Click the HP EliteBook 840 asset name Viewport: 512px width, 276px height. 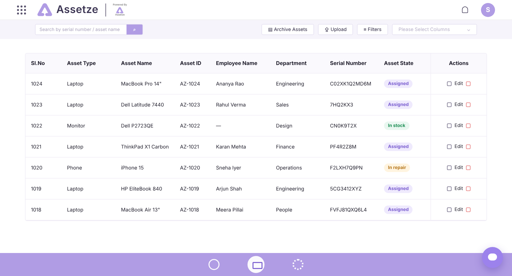coord(141,189)
